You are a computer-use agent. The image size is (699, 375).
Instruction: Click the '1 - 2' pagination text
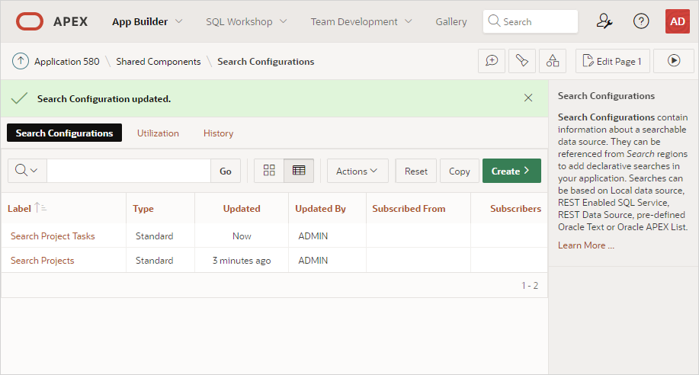click(530, 285)
